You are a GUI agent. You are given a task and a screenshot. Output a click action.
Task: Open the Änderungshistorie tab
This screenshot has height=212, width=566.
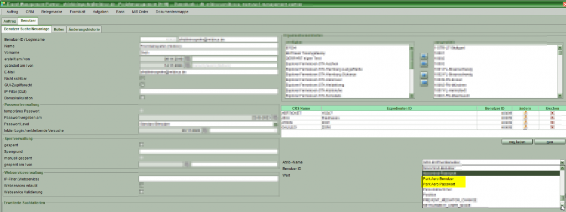pos(84,29)
